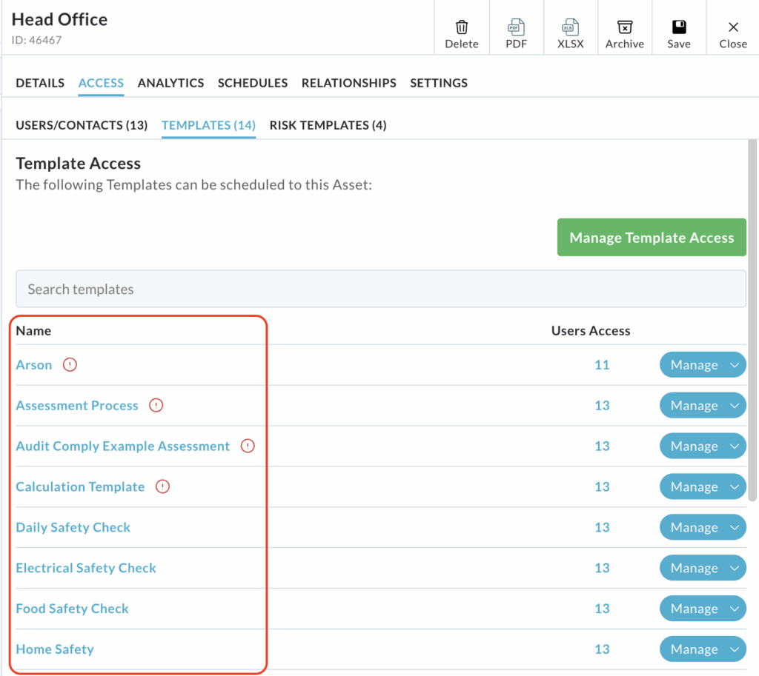Click the warning icon beside Calculation Template
This screenshot has width=759, height=676.
click(162, 487)
